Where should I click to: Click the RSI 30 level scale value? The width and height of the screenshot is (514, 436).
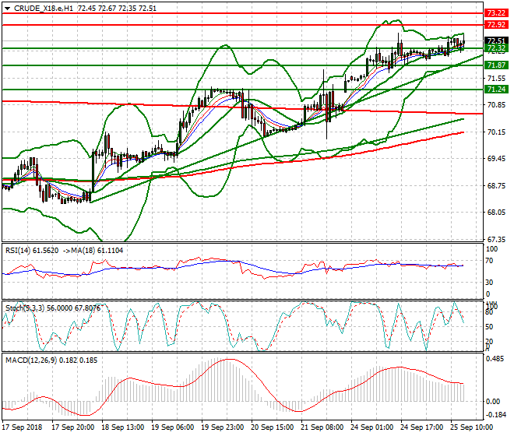(x=489, y=283)
